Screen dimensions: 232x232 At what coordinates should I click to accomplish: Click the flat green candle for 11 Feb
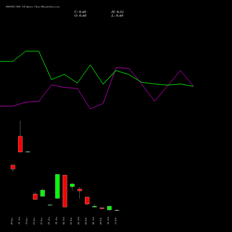[117, 210]
